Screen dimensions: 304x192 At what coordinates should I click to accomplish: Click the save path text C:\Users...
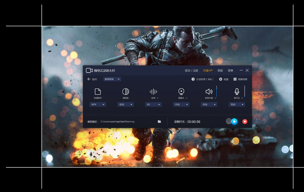pyautogui.click(x=117, y=122)
